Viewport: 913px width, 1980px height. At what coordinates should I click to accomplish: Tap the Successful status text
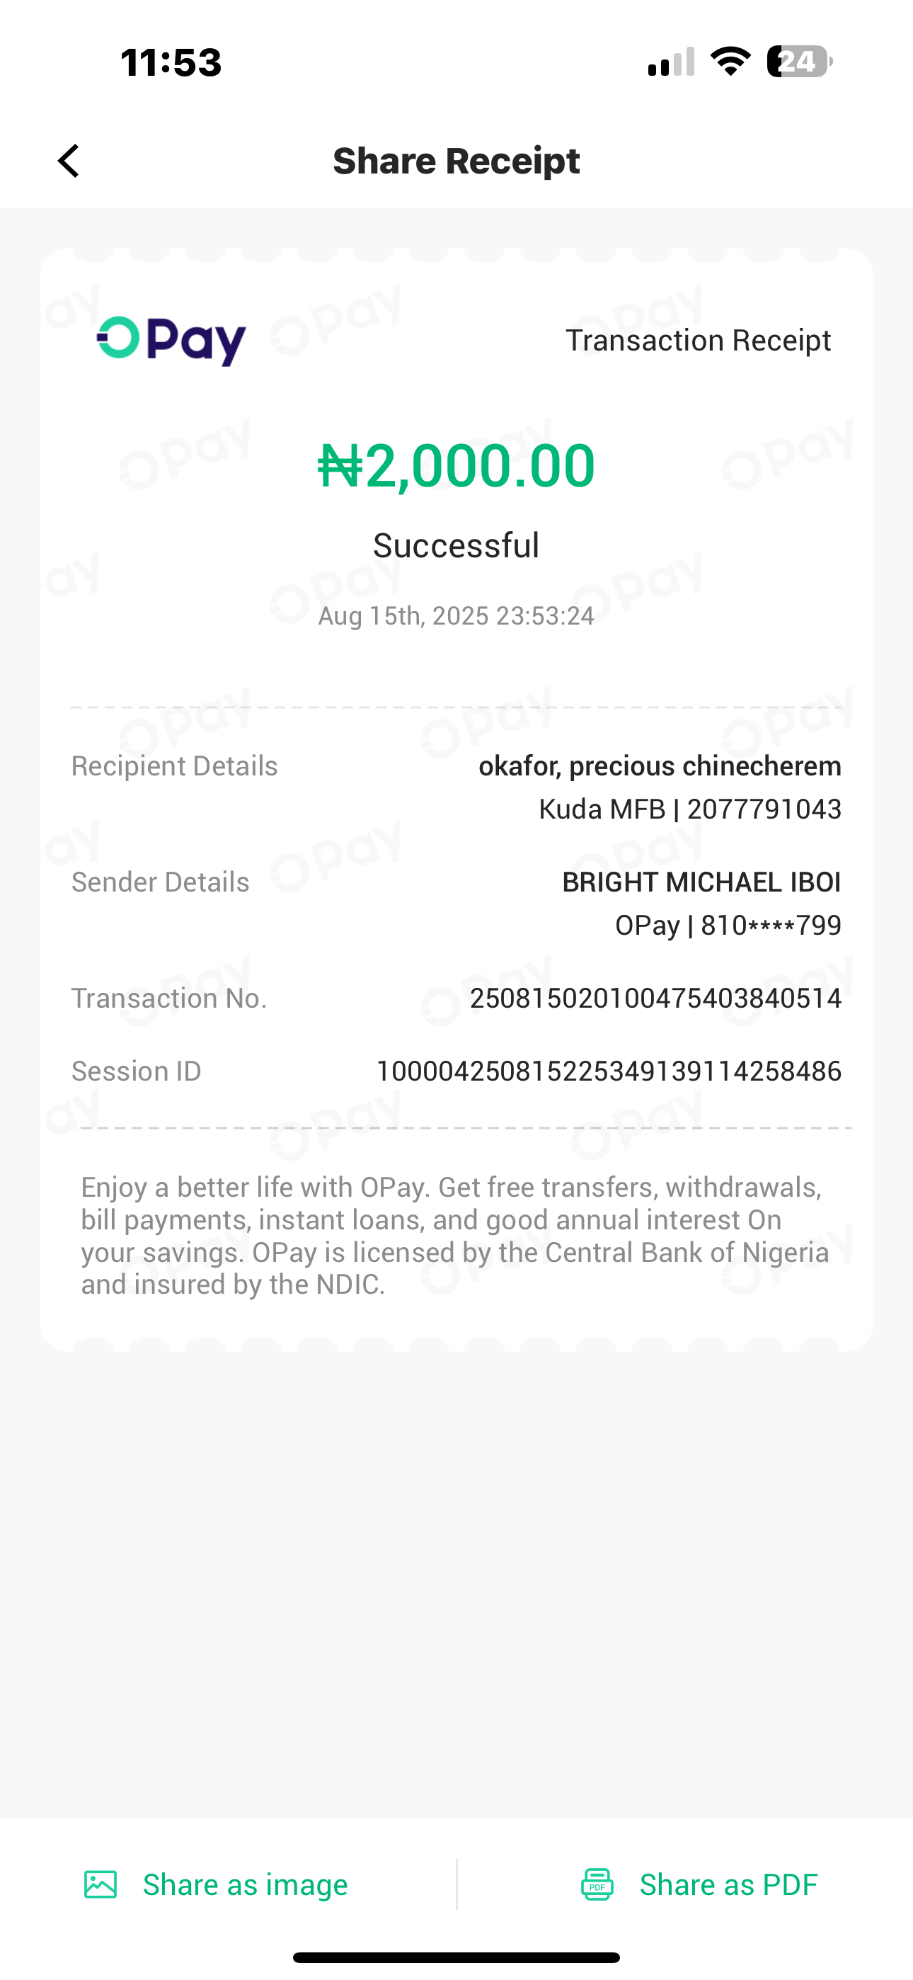(456, 546)
